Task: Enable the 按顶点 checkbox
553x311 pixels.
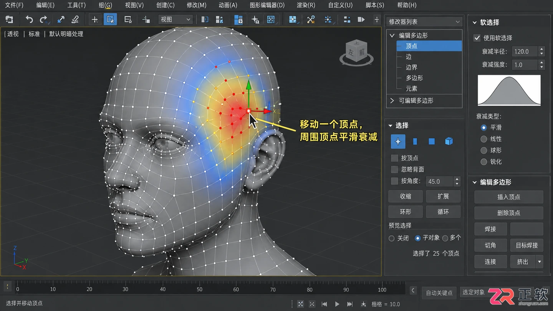Action: tap(394, 158)
